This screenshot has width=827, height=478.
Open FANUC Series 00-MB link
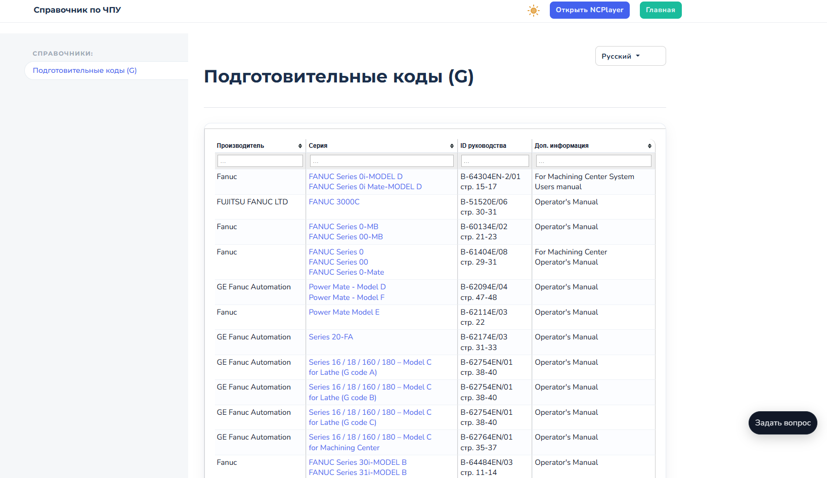pyautogui.click(x=346, y=237)
